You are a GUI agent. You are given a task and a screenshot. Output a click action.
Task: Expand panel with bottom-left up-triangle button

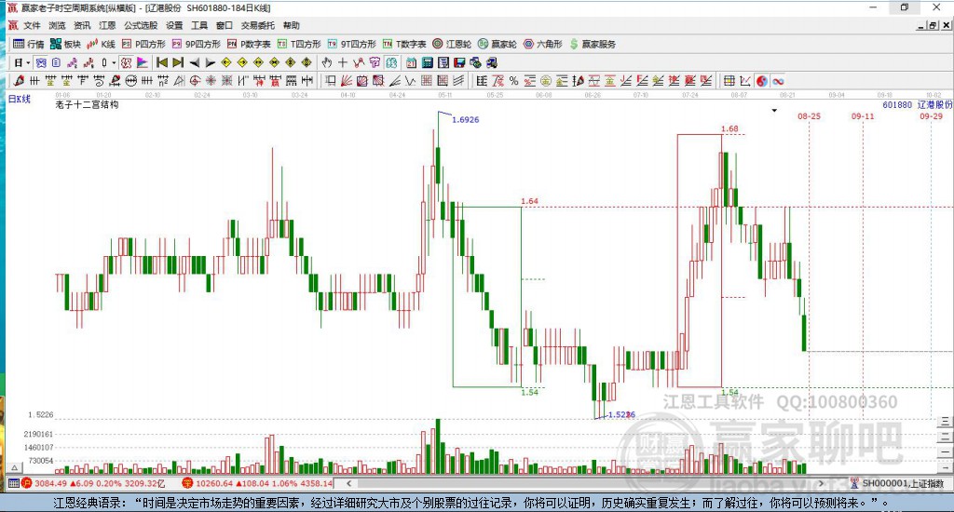(15, 467)
